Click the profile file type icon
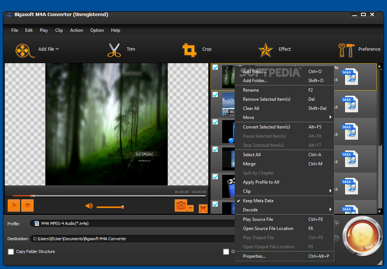387x269 pixels. pos(37,223)
